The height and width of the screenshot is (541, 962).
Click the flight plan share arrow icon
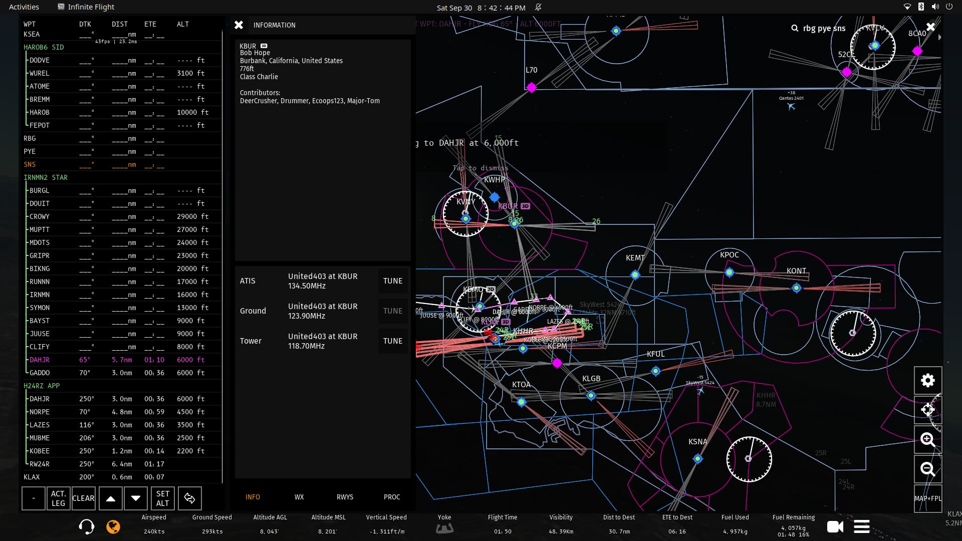coord(189,498)
